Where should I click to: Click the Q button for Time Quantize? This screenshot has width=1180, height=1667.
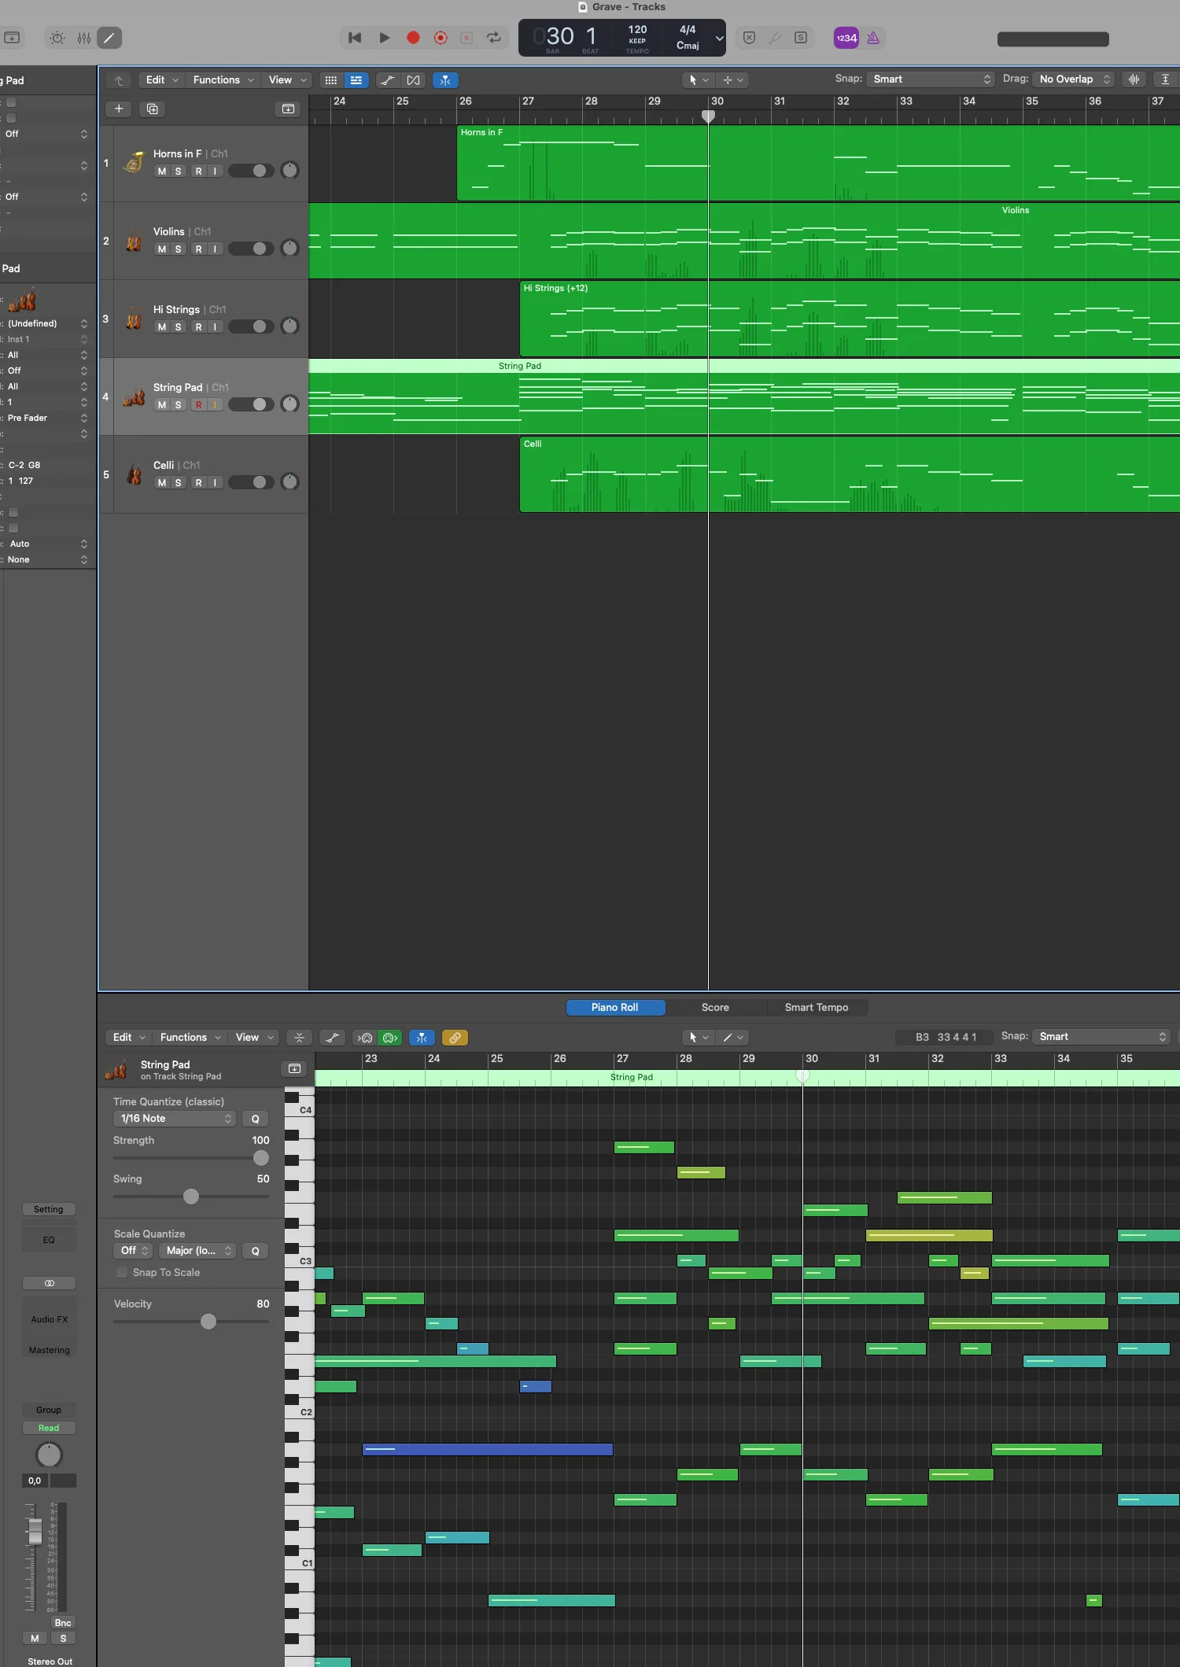point(255,1119)
